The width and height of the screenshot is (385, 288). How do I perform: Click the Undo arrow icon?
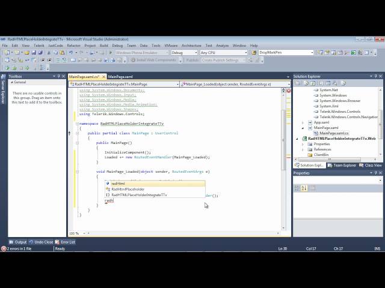(x=71, y=53)
